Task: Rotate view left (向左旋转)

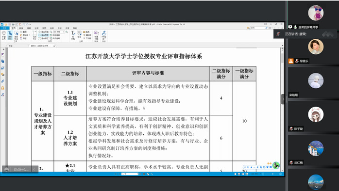Action: [55, 35]
